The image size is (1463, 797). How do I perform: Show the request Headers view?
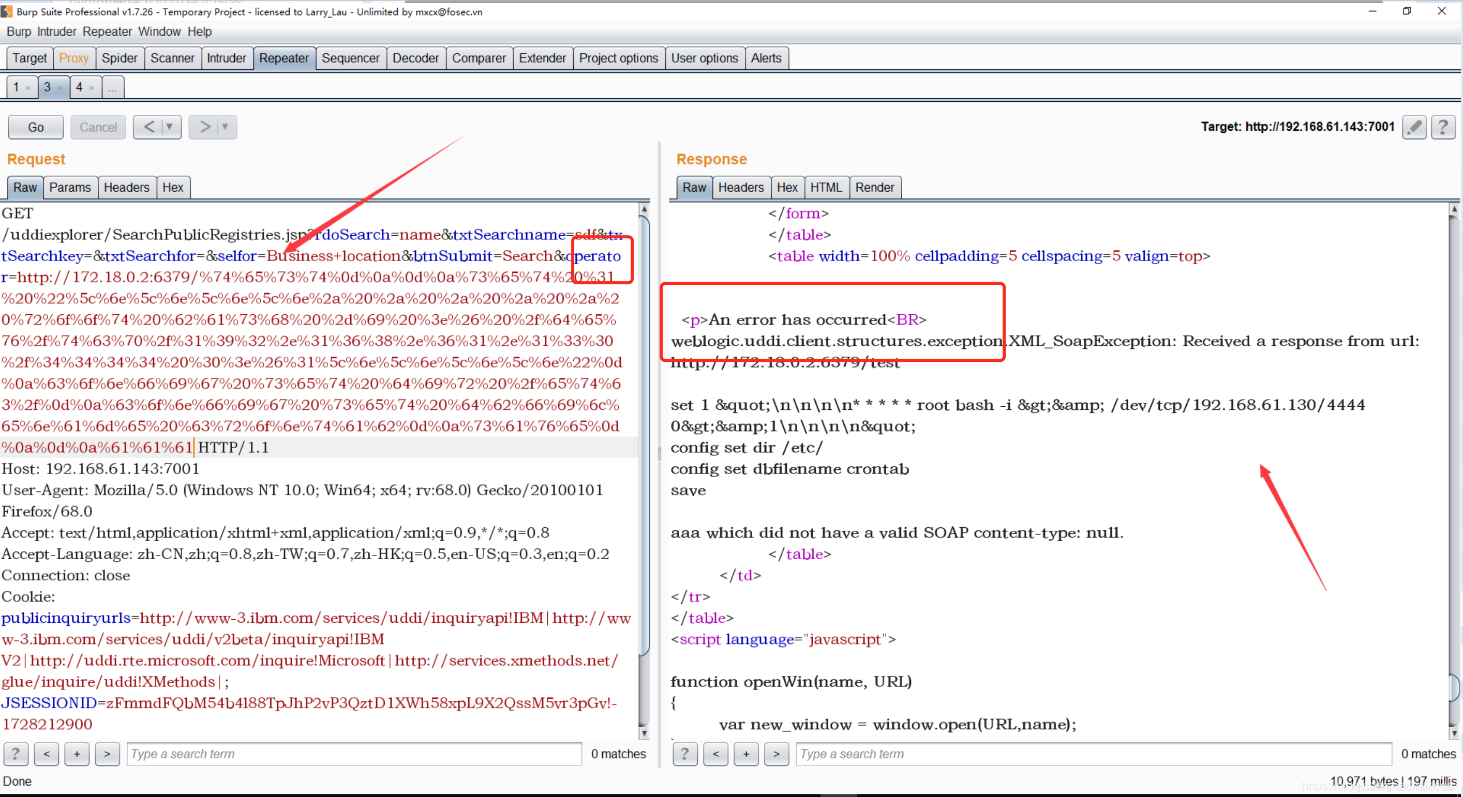coord(127,187)
